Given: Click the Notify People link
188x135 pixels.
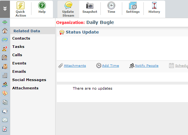Looking at the screenshot, I should 147,66.
